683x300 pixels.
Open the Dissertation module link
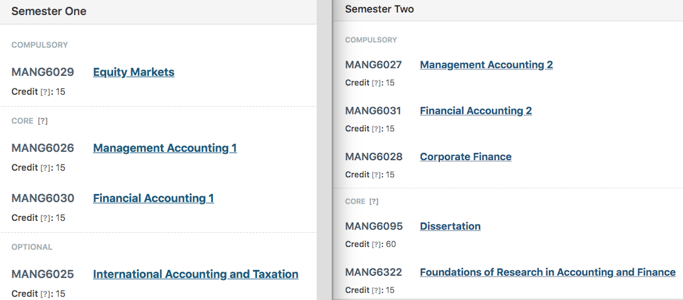click(x=450, y=226)
